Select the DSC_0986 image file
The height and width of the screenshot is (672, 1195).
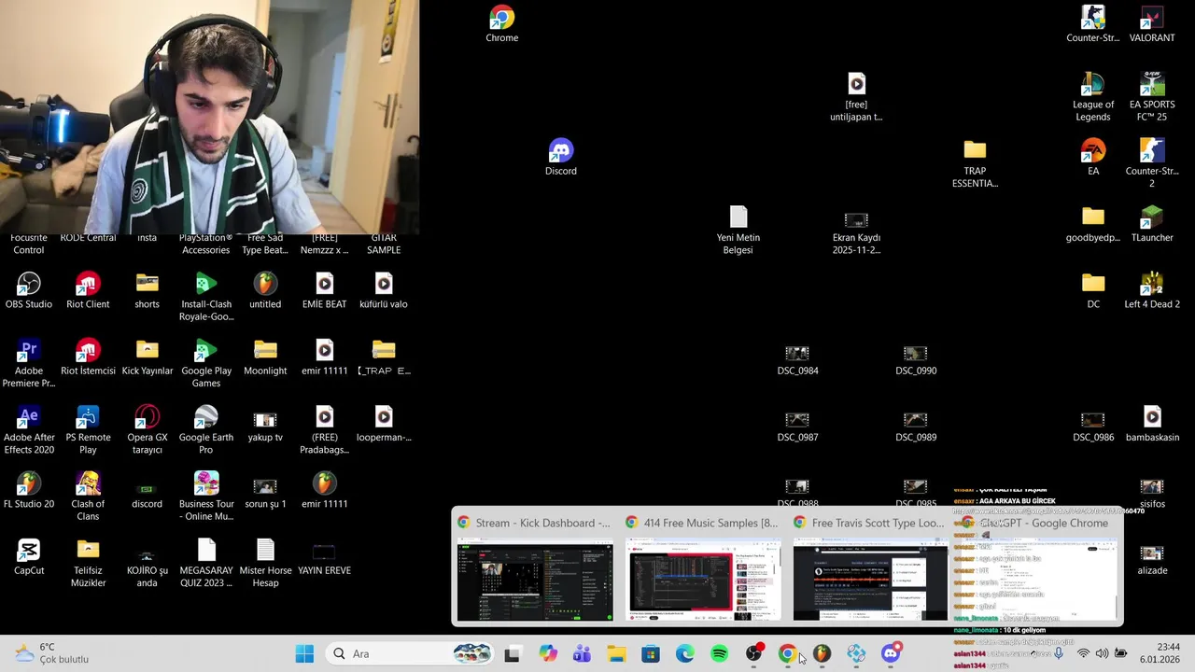pos(1092,426)
